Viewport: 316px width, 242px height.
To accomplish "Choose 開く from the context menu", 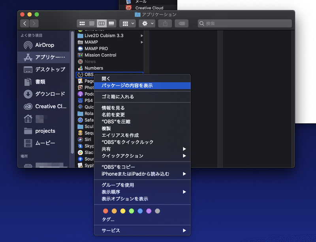I will (142, 79).
